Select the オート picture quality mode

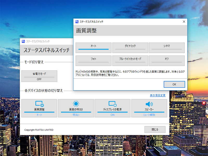(x=93, y=48)
